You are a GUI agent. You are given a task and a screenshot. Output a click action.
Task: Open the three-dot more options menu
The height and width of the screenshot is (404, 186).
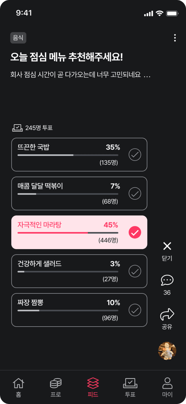(x=175, y=38)
